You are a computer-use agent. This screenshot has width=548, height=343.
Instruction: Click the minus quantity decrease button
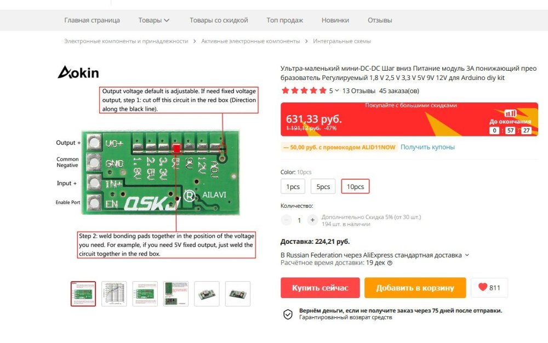[287, 220]
